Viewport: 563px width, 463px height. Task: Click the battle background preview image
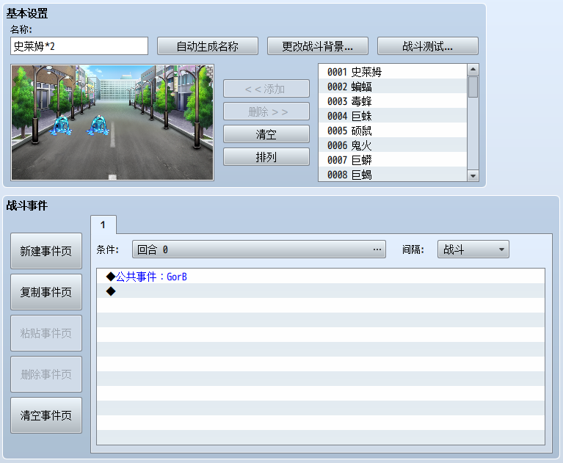(x=112, y=123)
